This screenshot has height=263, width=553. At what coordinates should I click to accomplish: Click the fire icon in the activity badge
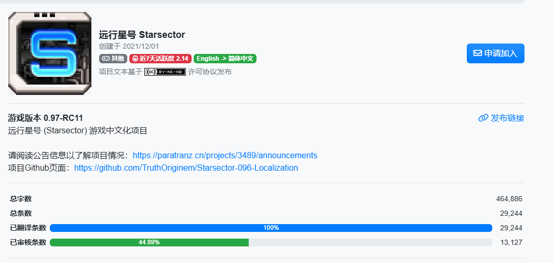[x=135, y=59]
